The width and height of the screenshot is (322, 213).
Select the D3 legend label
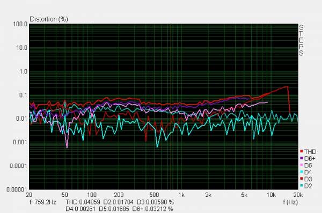308,179
